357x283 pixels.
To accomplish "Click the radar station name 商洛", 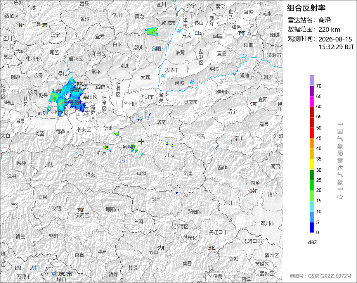I will [324, 20].
